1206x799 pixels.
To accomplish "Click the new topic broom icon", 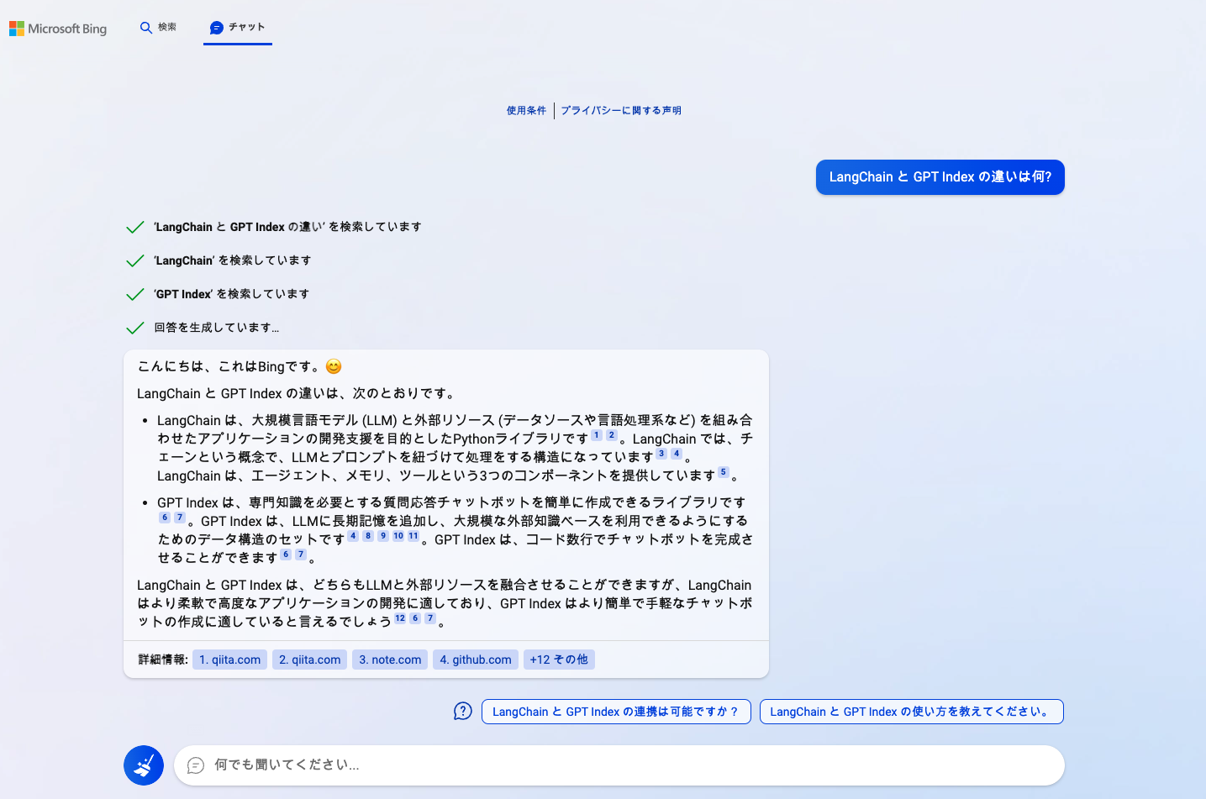I will (x=144, y=765).
